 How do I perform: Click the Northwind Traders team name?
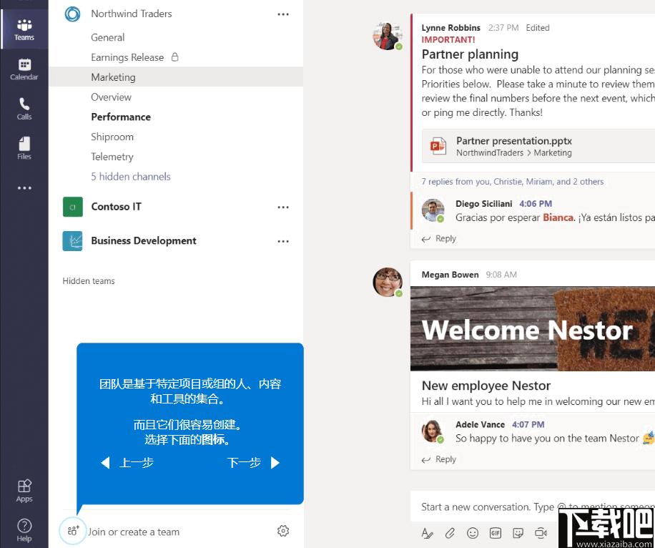132,14
